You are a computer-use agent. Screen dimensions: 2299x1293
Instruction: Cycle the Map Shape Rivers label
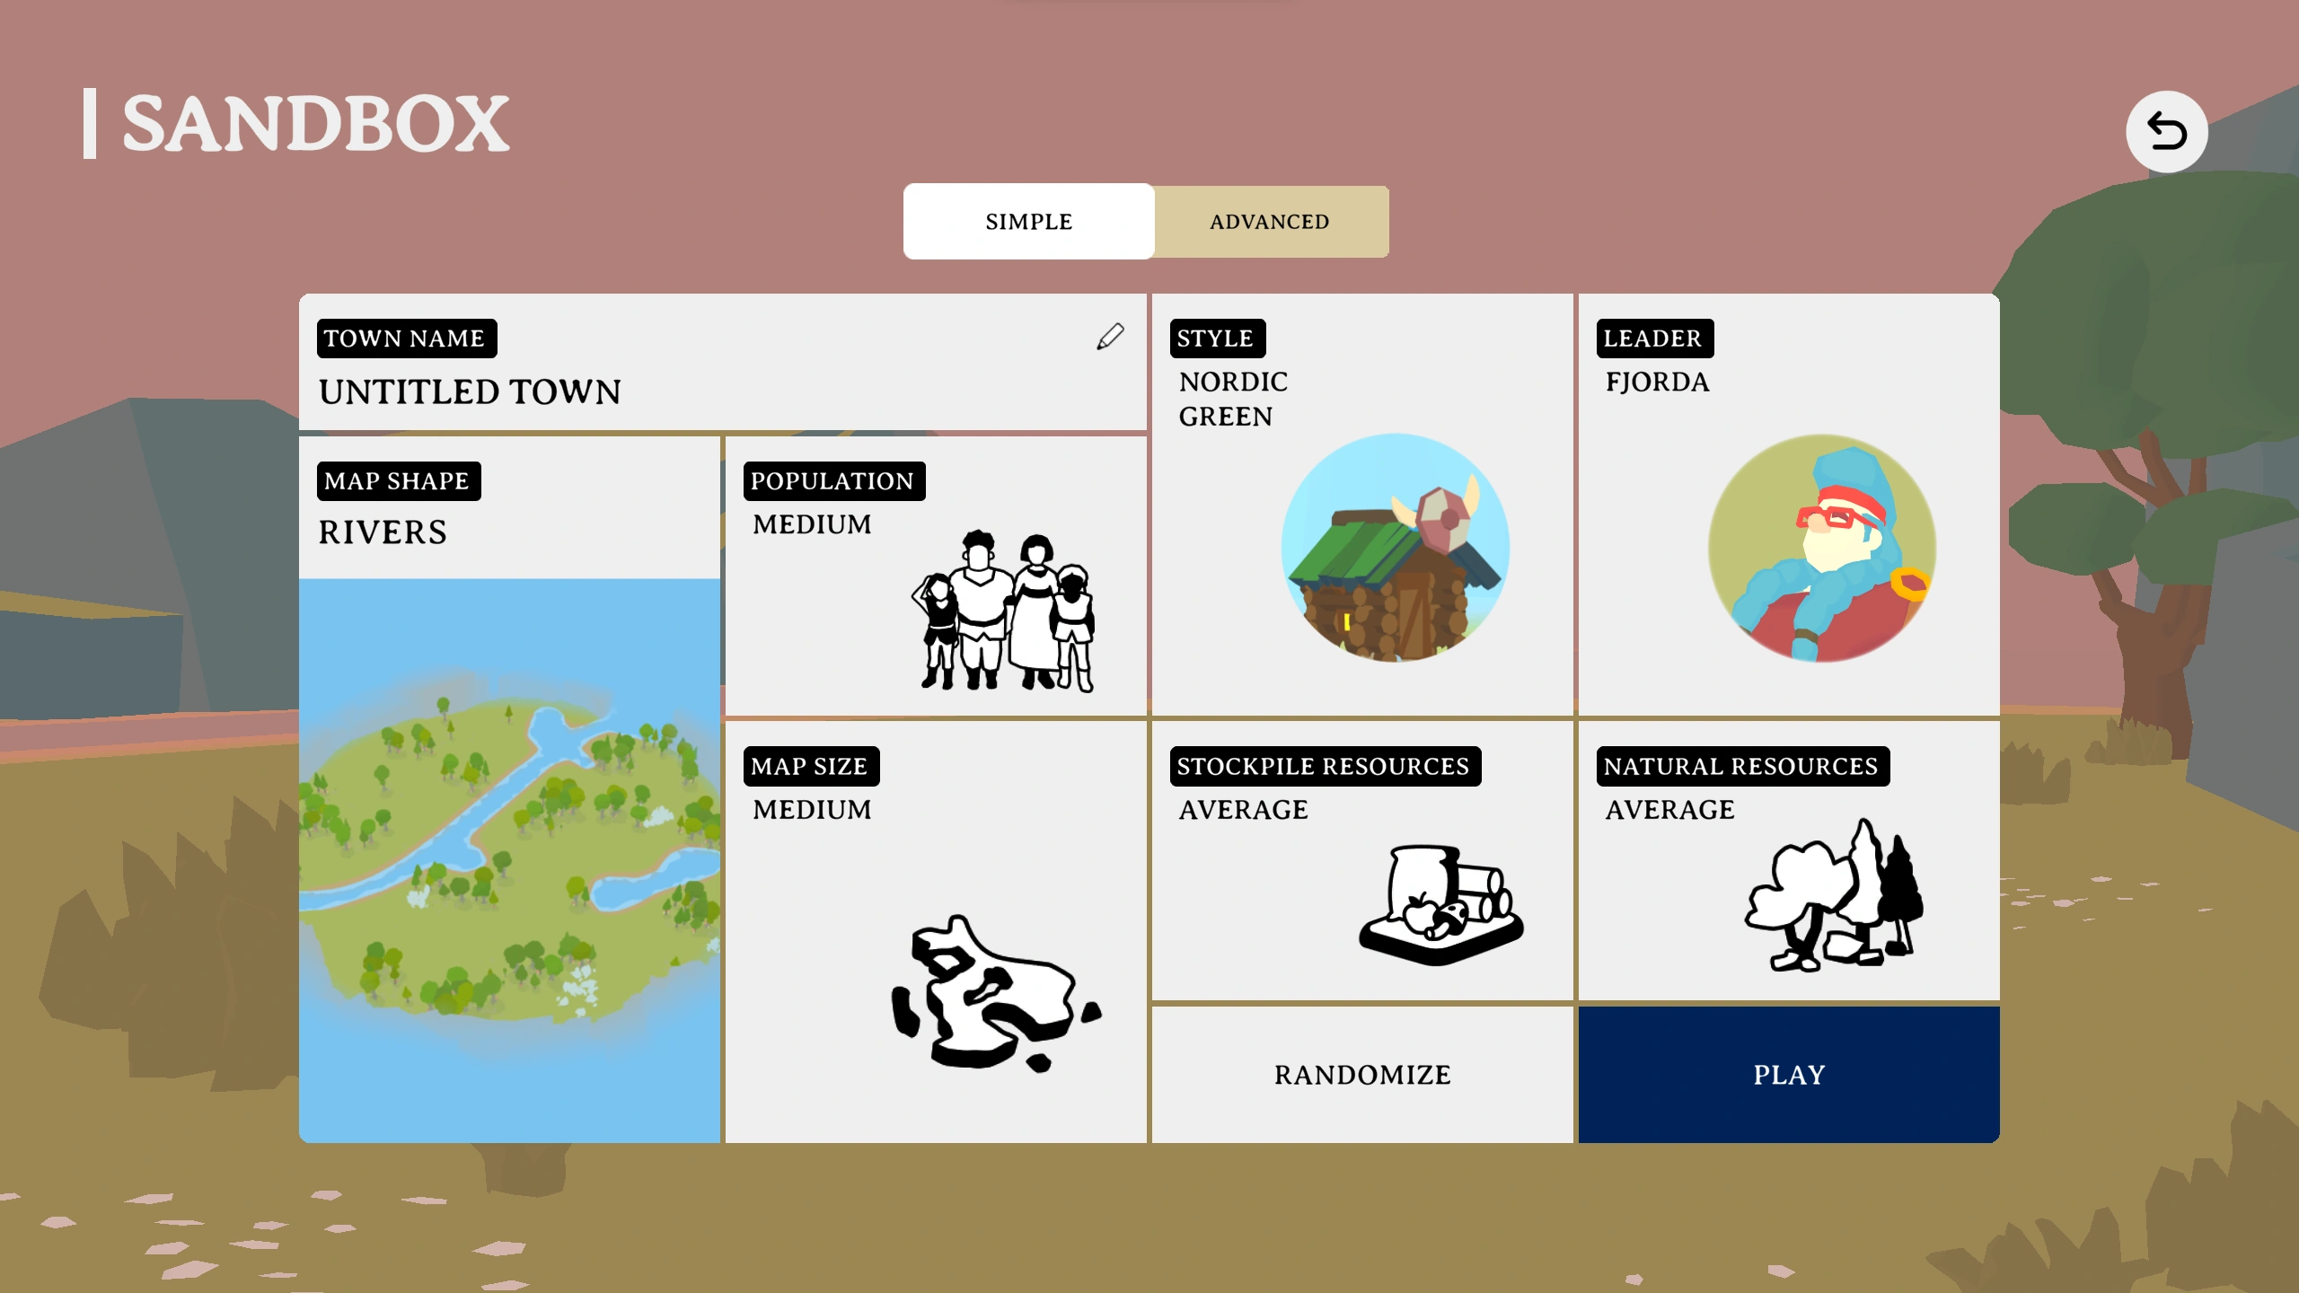[383, 532]
